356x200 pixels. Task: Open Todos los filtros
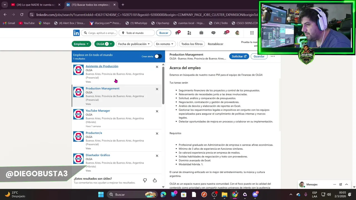192,44
